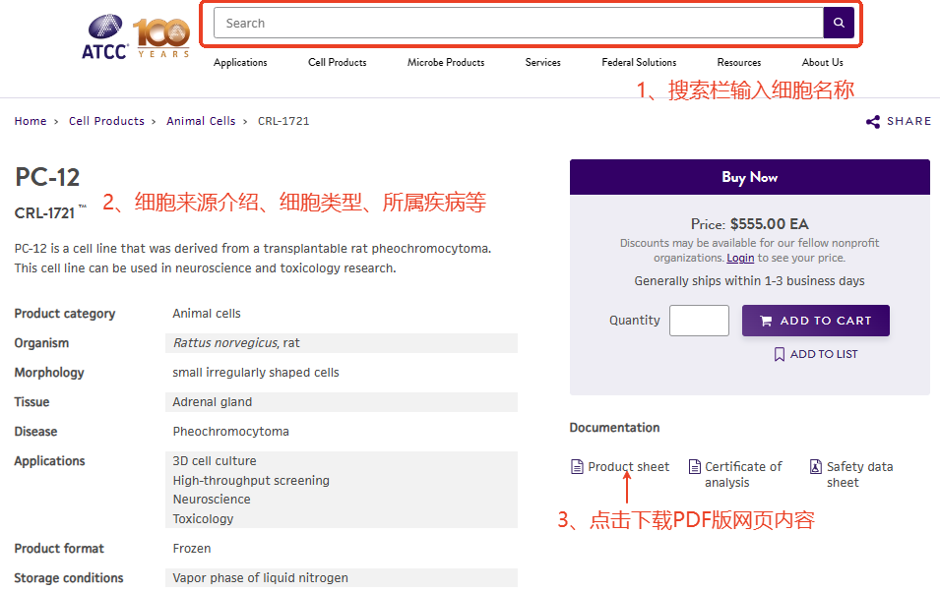940x592 pixels.
Task: Click into the Quantity input box
Action: click(699, 321)
